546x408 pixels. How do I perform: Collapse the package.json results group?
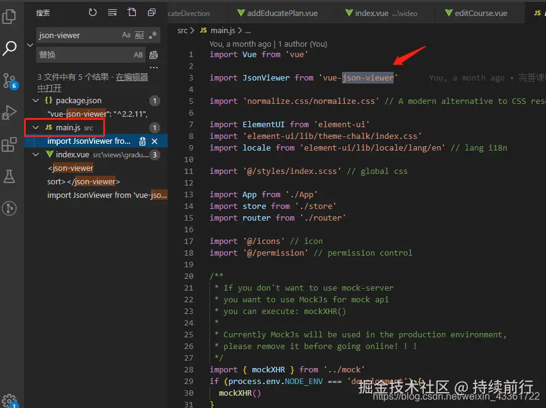coord(36,100)
